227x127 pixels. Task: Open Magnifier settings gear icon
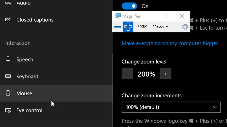pyautogui.click(x=185, y=27)
